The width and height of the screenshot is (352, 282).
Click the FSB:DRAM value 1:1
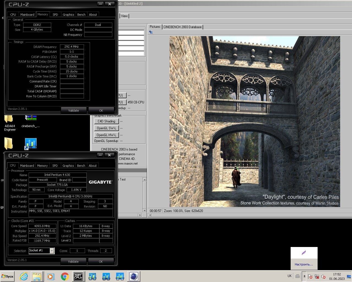click(x=72, y=52)
